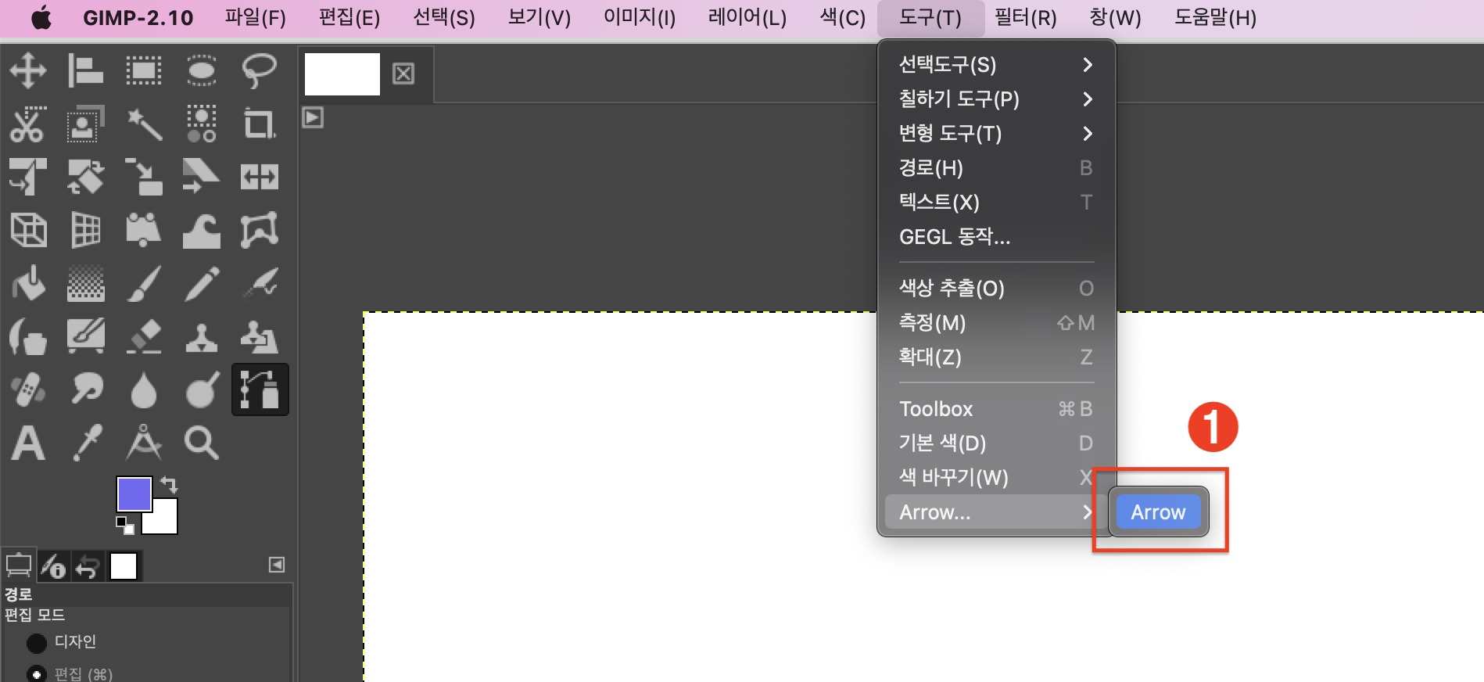The image size is (1484, 682).
Task: Select the Text tool
Action: coord(28,443)
